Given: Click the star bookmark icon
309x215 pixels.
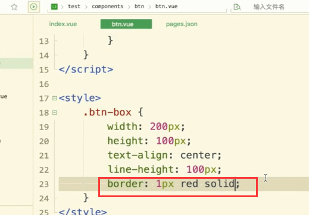Looking at the screenshot, I should tap(14, 7).
